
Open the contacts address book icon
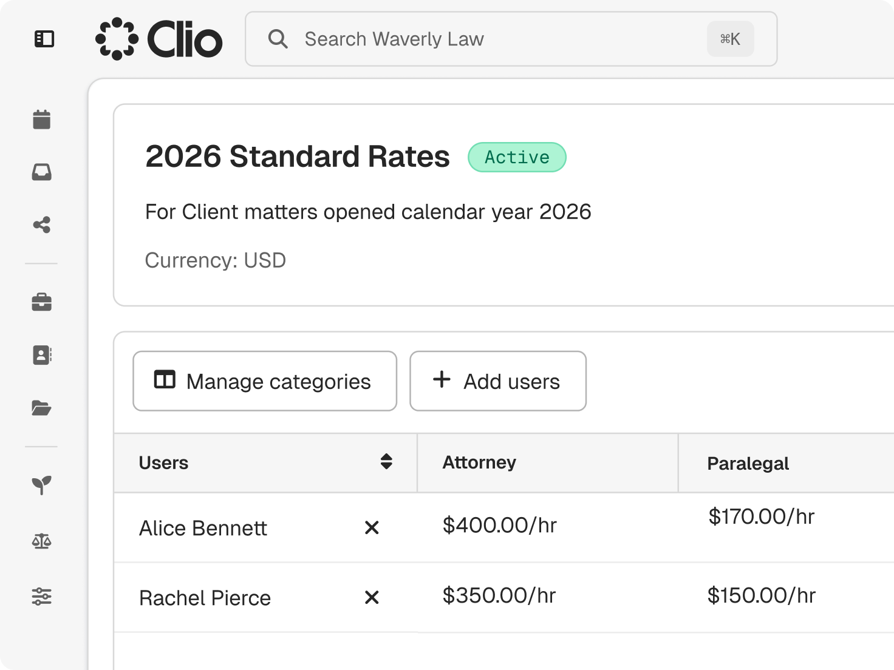point(42,355)
